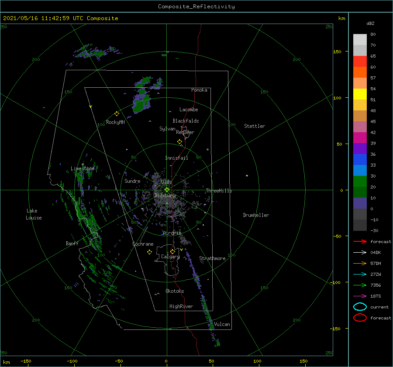Click the RedDeer city label
393x367 pixels.
coord(185,132)
